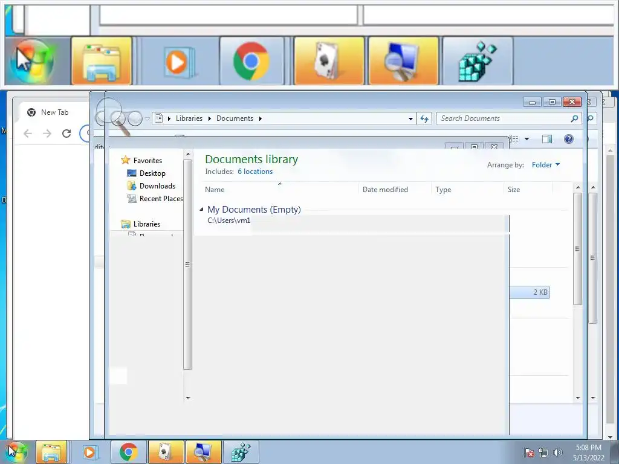Click the navigation pane scrollbar thumb
This screenshot has height=464, width=619.
click(x=188, y=265)
